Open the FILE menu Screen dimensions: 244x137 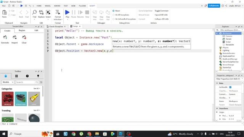point(4,6)
